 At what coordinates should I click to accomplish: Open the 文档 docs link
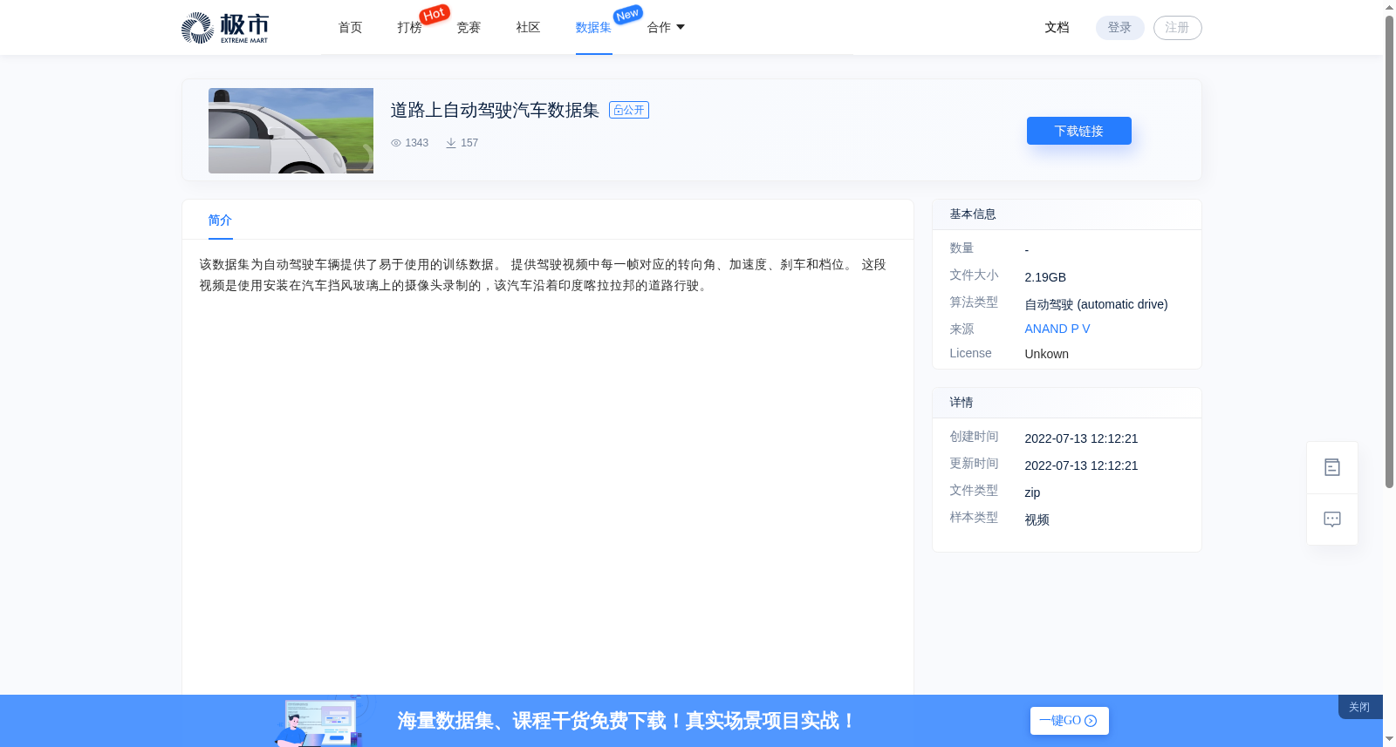pyautogui.click(x=1057, y=28)
